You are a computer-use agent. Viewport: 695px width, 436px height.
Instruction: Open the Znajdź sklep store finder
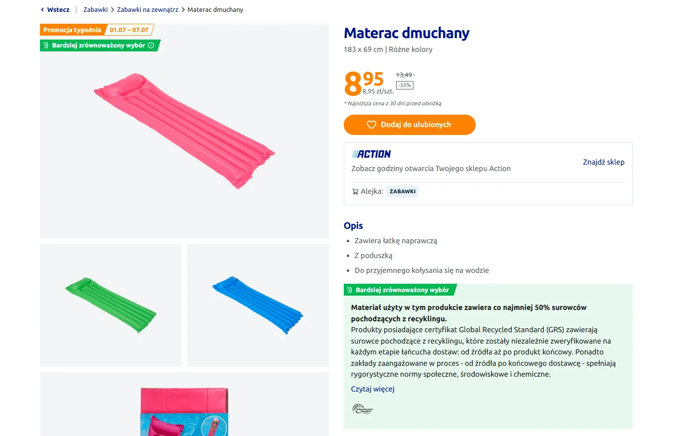604,162
